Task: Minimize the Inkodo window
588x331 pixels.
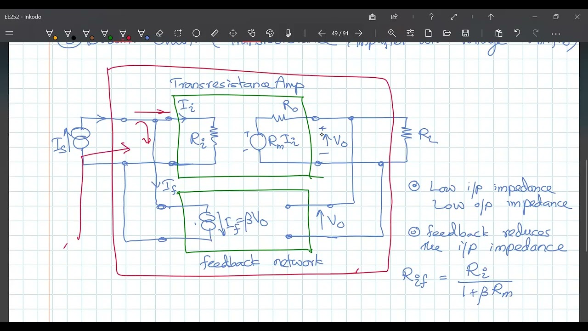Action: pos(535,17)
